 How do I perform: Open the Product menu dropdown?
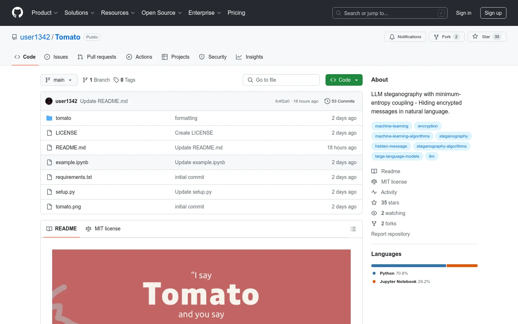[x=44, y=13]
